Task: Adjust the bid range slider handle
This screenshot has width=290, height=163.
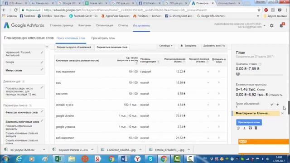Action: pos(238,74)
